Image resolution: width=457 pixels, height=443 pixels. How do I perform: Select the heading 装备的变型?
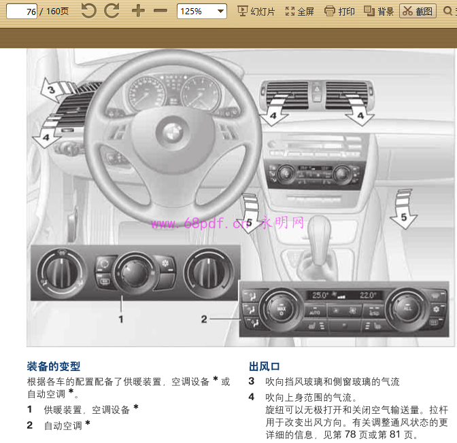53,366
